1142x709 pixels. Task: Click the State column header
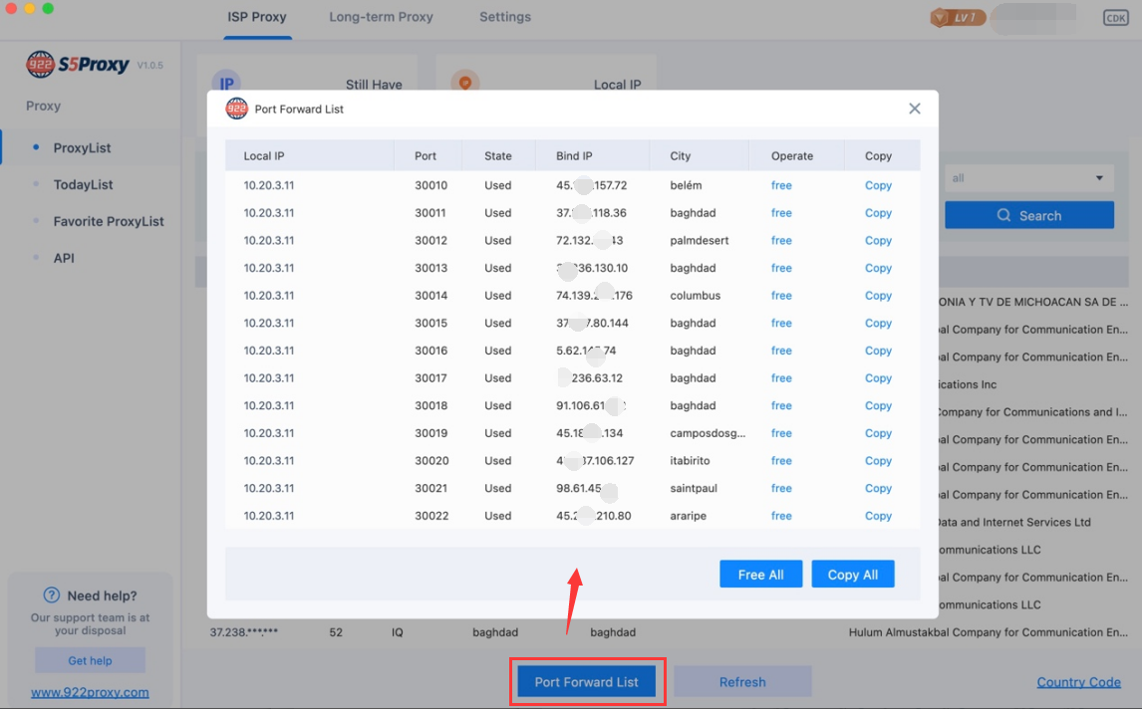498,155
